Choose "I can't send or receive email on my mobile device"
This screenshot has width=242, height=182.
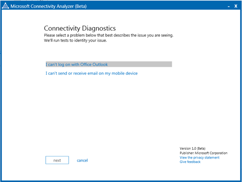[x=92, y=73]
